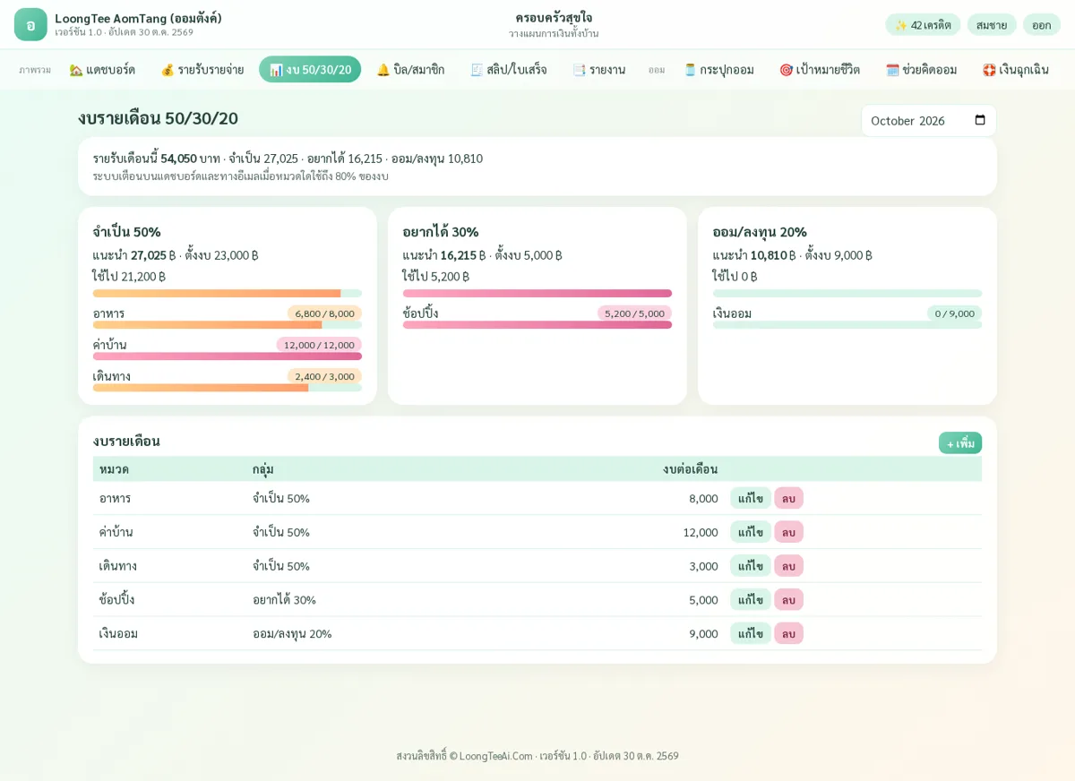Click "อยากได้ 30%" in the ช้อปปิ้ง table row
1075x781 pixels.
(284, 599)
